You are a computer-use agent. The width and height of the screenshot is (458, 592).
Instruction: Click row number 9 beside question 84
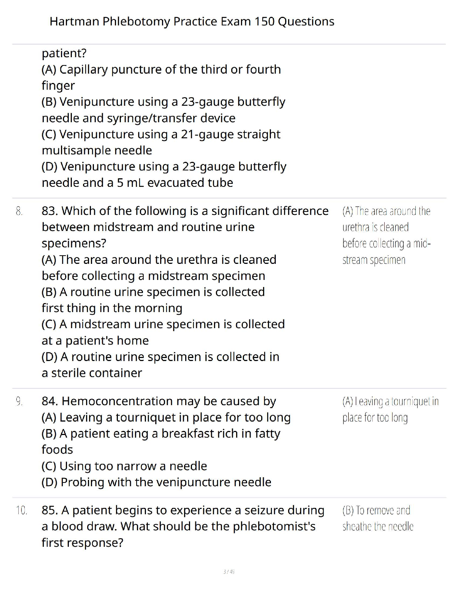[19, 402]
